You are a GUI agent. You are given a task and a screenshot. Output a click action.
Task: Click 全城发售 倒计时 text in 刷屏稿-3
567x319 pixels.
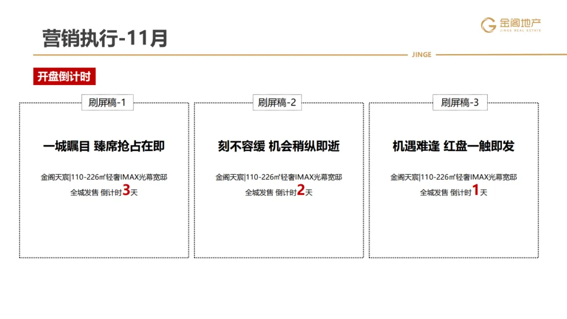coord(446,193)
